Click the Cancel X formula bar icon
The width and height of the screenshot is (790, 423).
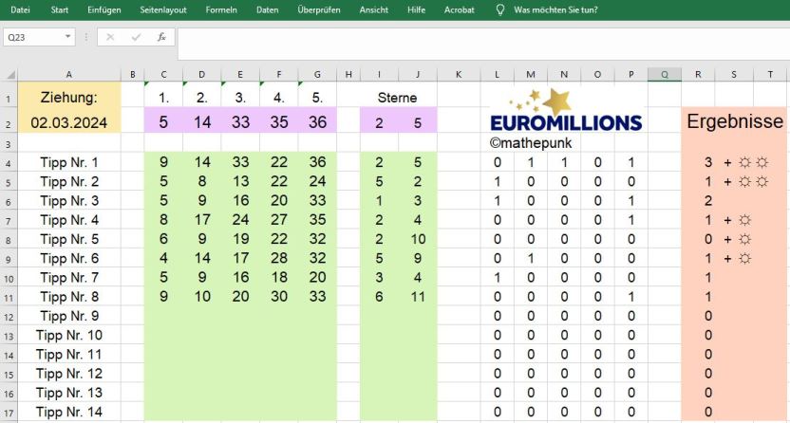click(x=110, y=37)
